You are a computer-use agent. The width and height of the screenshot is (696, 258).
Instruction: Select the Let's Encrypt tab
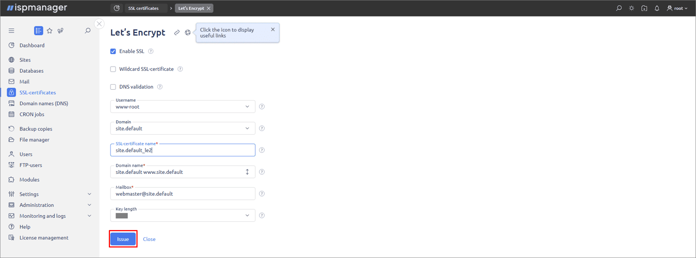coord(191,8)
